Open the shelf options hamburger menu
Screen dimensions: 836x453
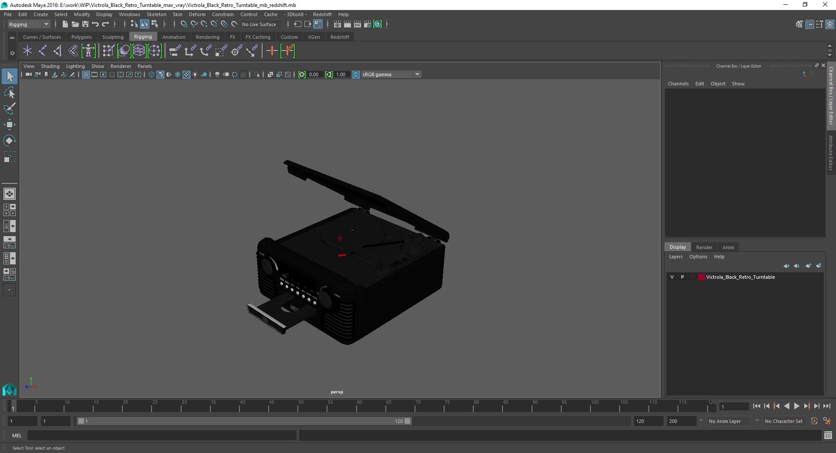[12, 38]
